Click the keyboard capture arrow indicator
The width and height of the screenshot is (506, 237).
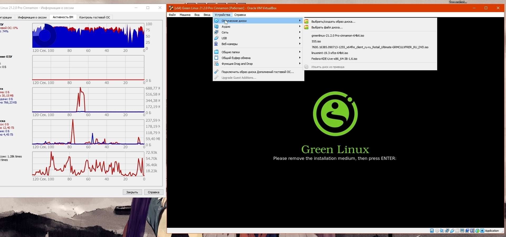point(482,231)
